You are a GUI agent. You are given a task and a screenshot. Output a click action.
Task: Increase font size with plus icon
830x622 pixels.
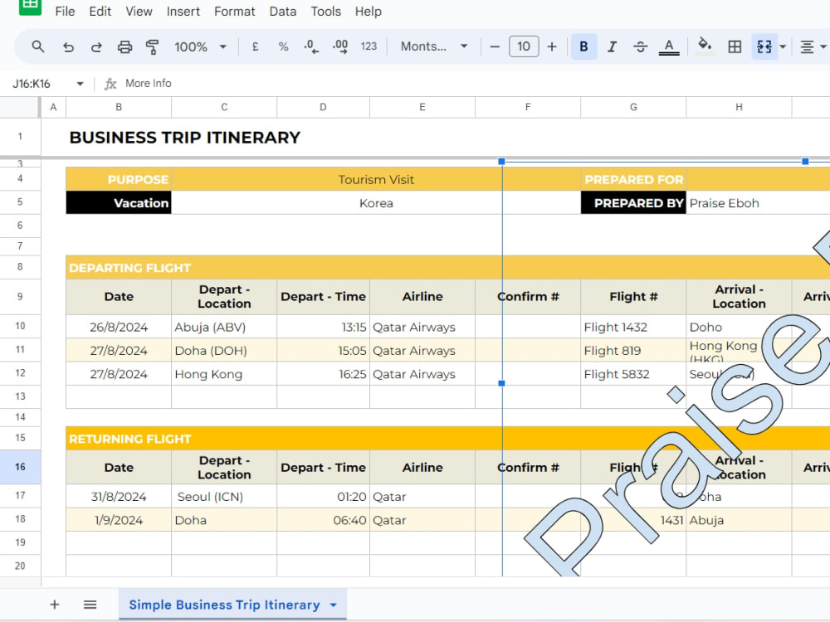coord(552,46)
